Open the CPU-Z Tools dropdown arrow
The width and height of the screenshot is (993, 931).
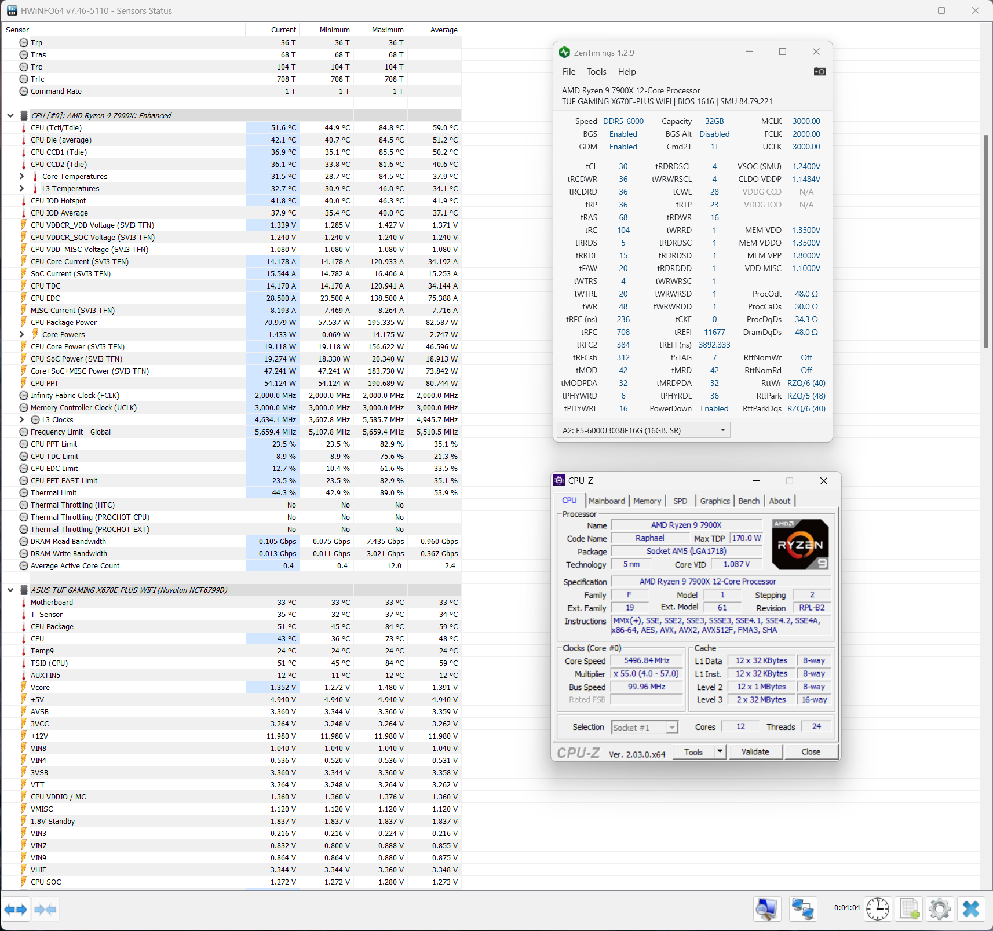point(720,752)
